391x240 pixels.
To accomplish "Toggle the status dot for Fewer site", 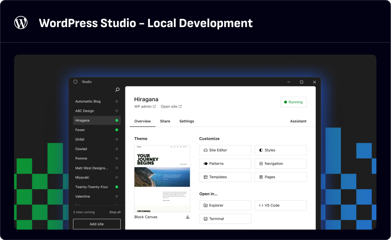I will pyautogui.click(x=117, y=130).
